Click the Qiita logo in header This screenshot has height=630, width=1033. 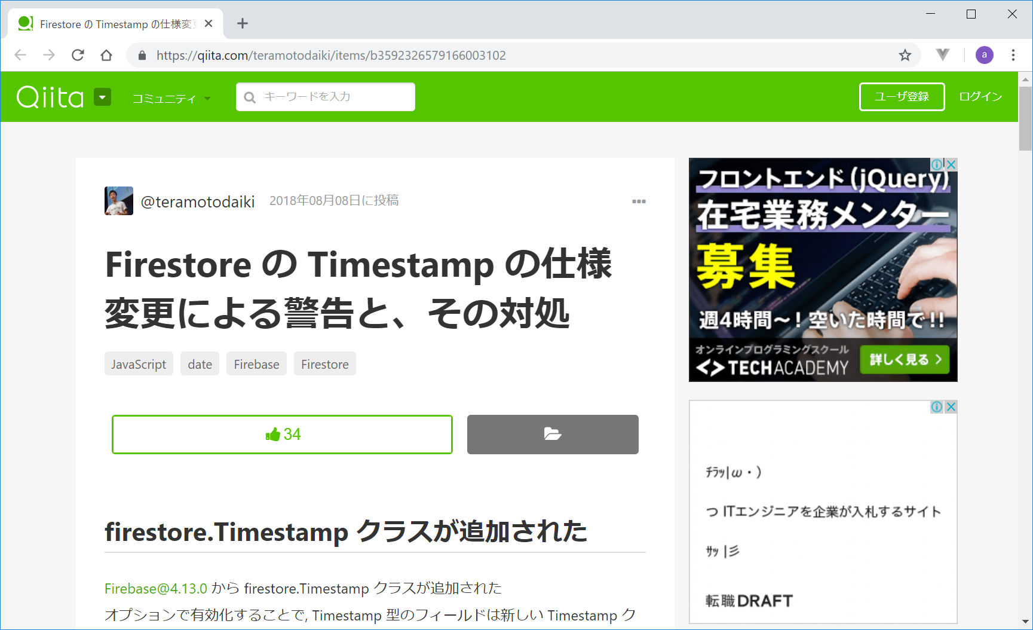pyautogui.click(x=50, y=97)
